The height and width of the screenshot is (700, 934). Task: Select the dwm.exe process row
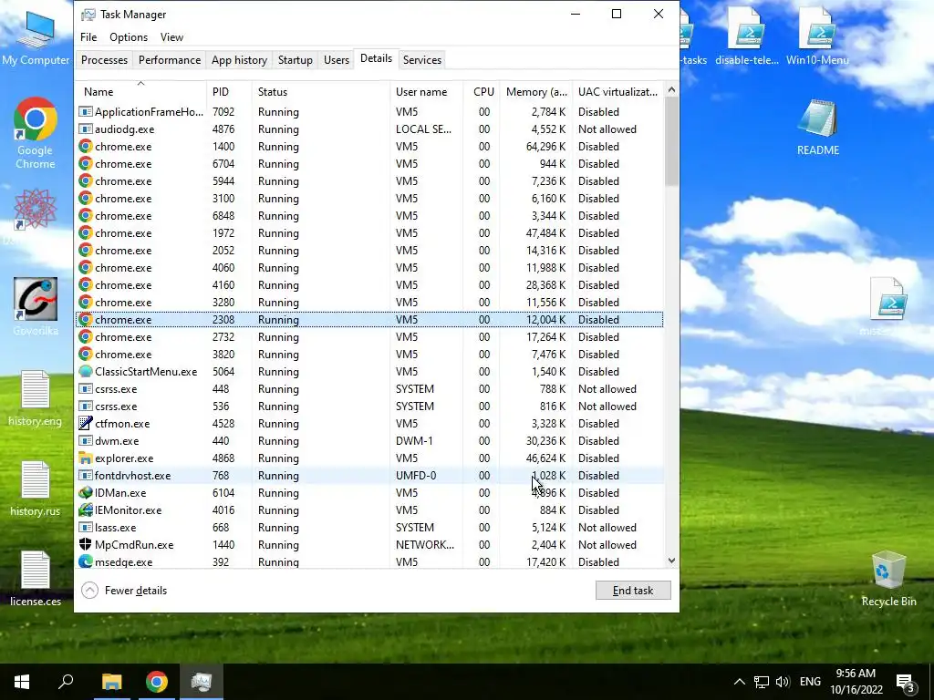point(370,441)
